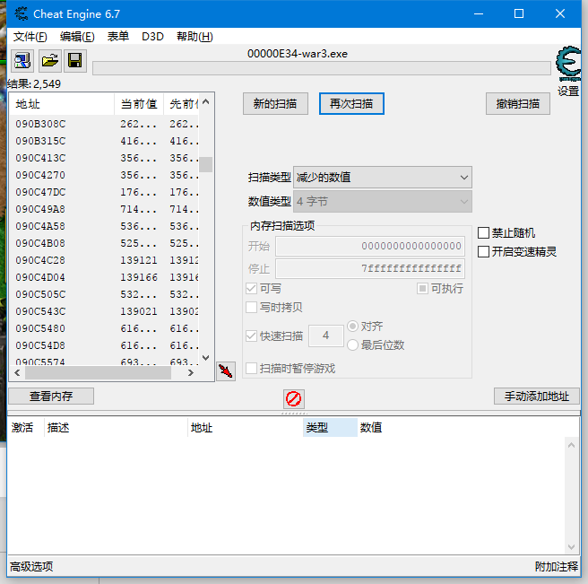Click the scan progress bar
The image size is (588, 584).
[x=322, y=68]
